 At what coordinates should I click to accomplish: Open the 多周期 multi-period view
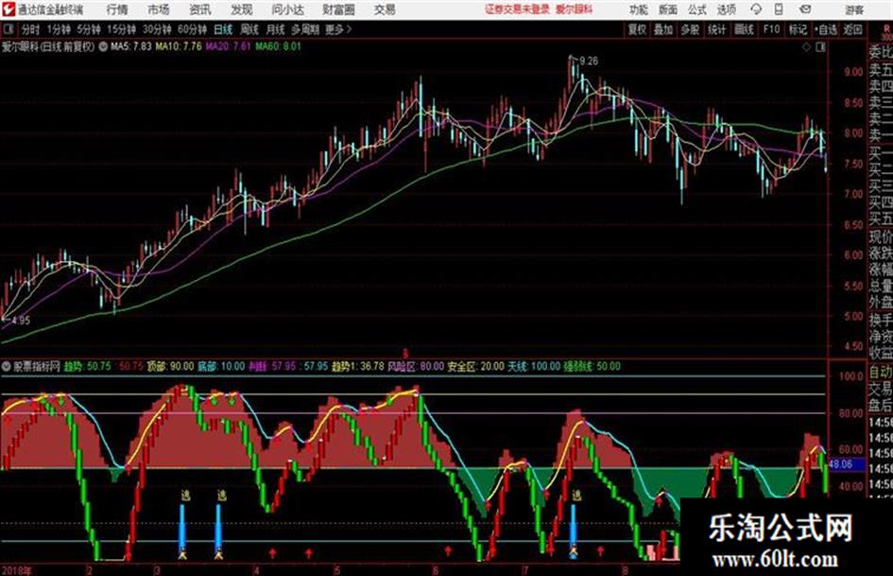click(305, 29)
